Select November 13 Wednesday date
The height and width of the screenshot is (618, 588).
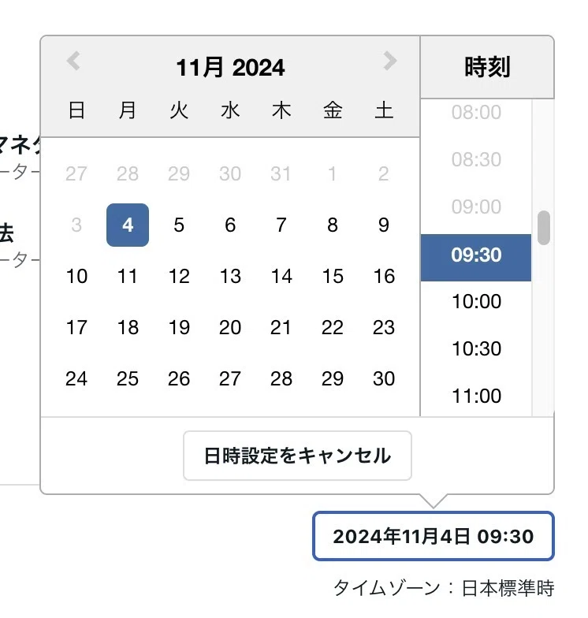tap(230, 276)
